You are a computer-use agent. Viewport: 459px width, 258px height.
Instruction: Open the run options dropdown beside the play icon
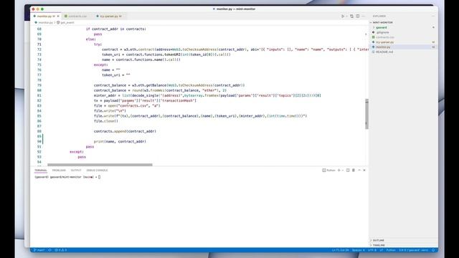click(346, 16)
